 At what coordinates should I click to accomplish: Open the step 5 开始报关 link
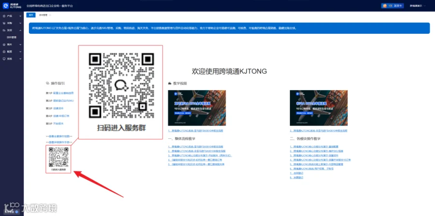coord(58,123)
